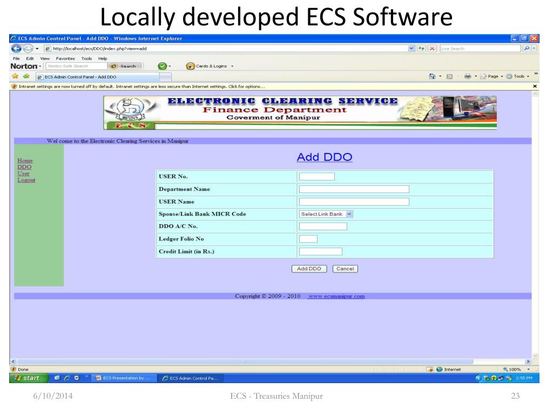This screenshot has width=553, height=415.
Task: Open the Home link in sidebar
Action: tap(25, 160)
